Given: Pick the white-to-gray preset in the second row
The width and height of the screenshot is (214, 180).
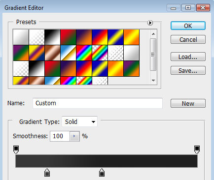Looking at the screenshot, I should [131, 53].
